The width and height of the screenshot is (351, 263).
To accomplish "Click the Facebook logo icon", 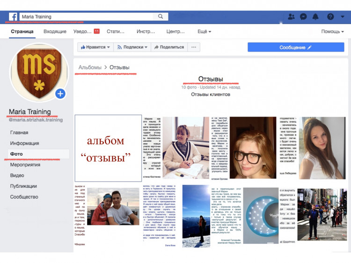I will click(x=13, y=17).
